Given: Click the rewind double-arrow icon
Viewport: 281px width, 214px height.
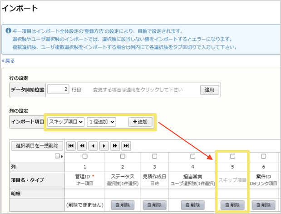Looking at the screenshot, I should (82, 146).
